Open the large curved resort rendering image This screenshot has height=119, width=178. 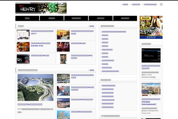pyautogui.click(x=35, y=87)
